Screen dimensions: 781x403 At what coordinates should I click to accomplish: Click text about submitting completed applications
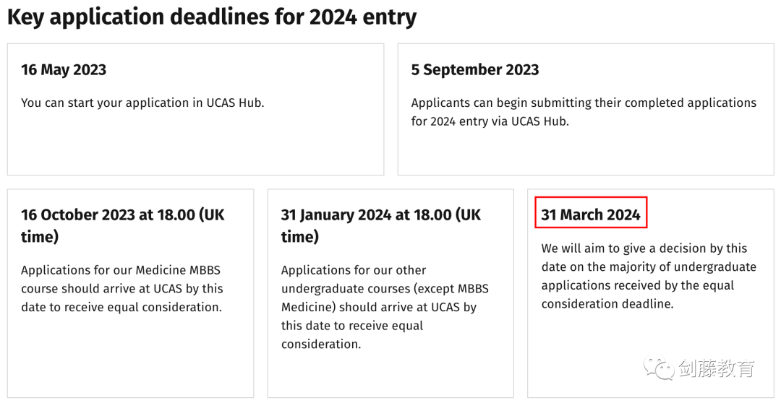pos(584,112)
